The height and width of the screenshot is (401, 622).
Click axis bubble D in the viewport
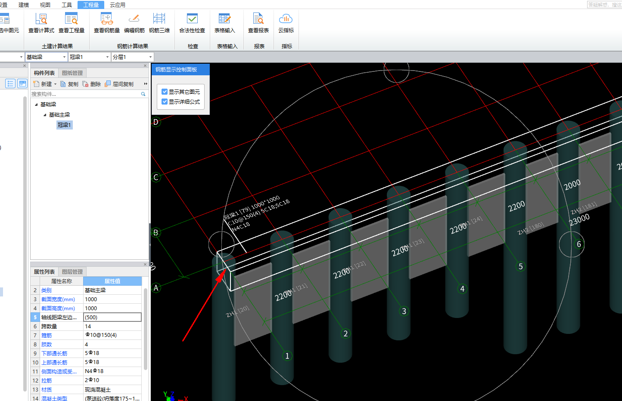click(x=156, y=122)
